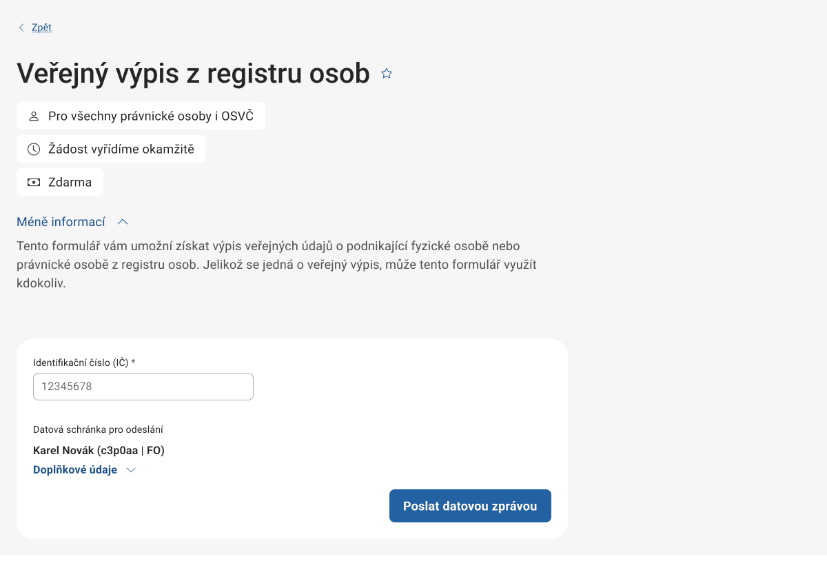This screenshot has height=572, width=827.
Task: Open the Zpět link to go back
Action: (x=41, y=28)
